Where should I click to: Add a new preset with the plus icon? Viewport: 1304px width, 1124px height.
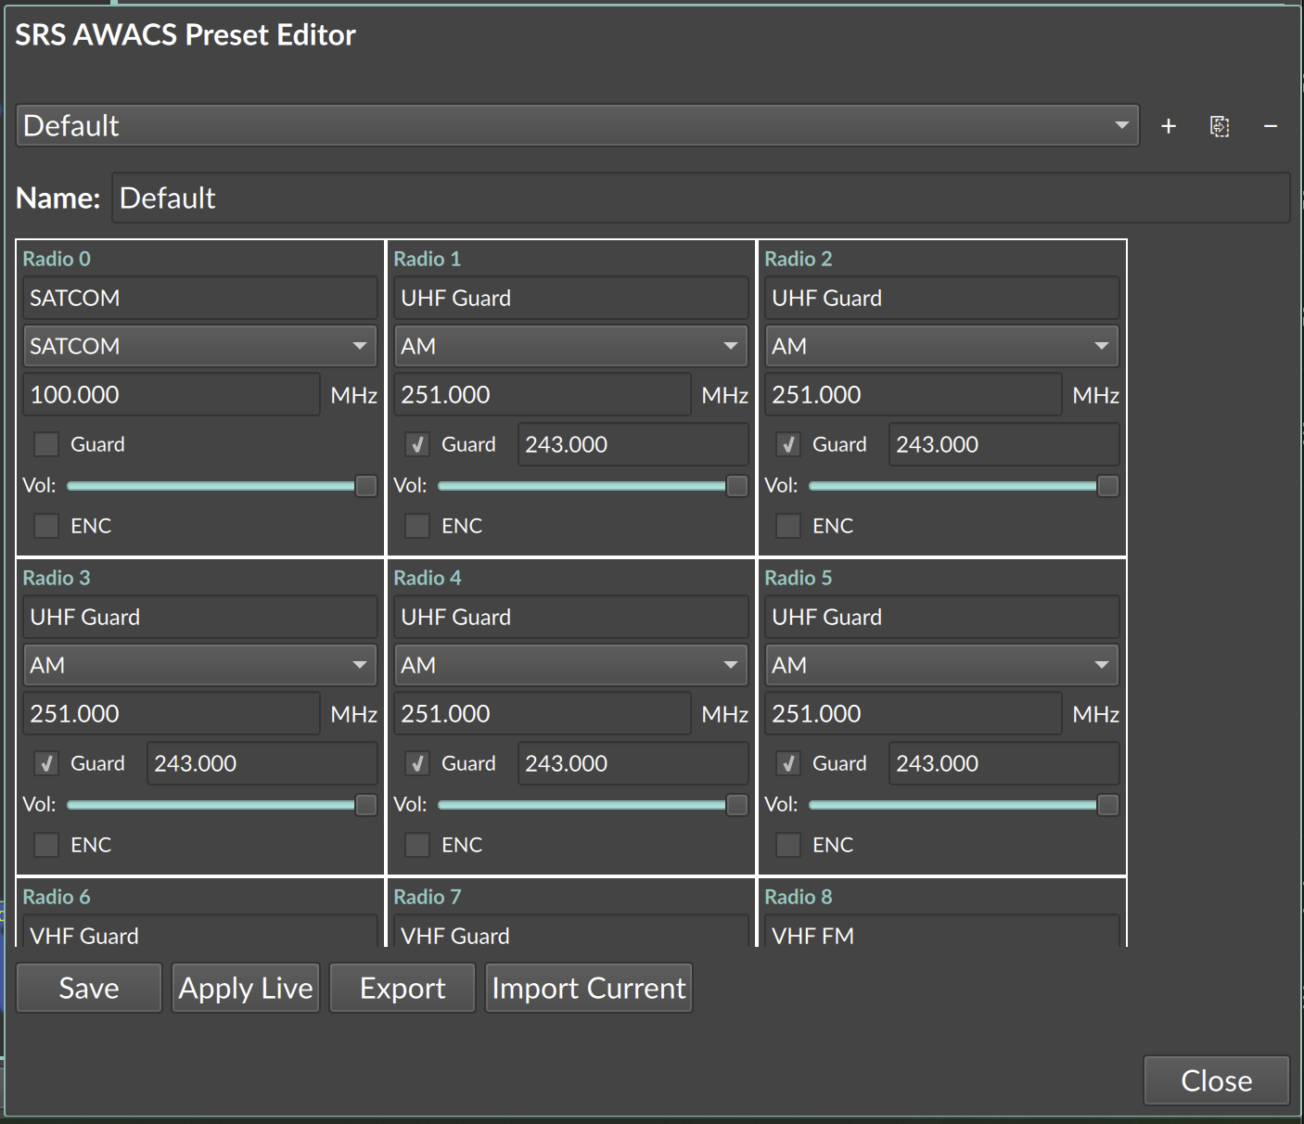pos(1169,126)
